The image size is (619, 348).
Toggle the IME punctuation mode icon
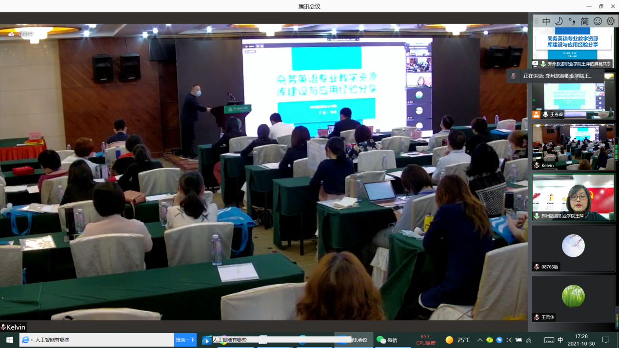pos(572,21)
